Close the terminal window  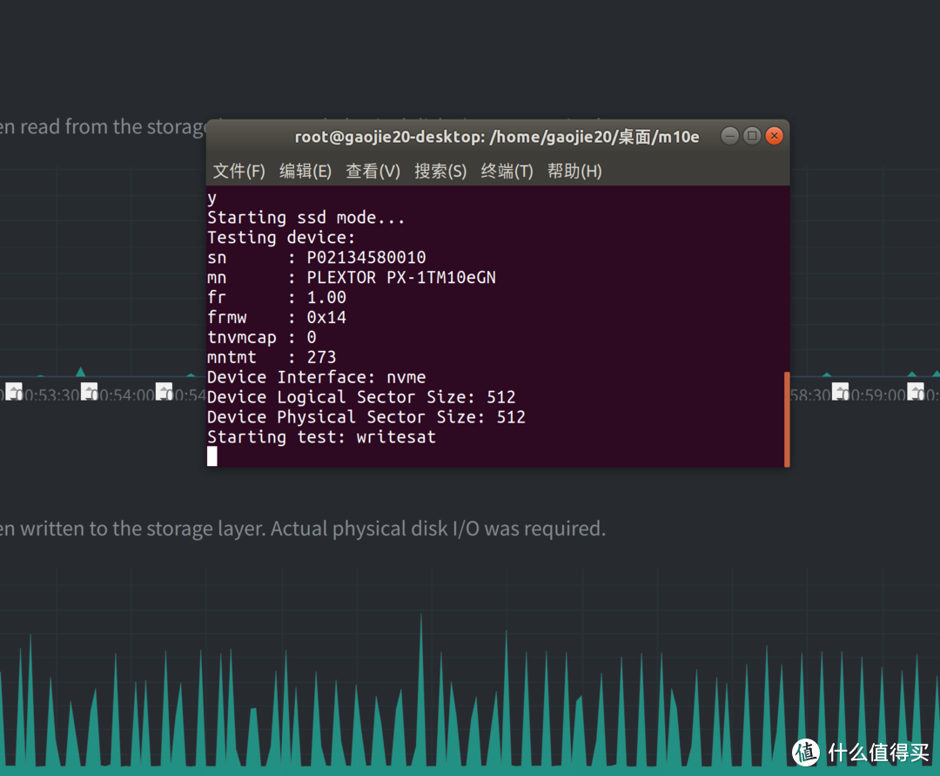[x=774, y=136]
